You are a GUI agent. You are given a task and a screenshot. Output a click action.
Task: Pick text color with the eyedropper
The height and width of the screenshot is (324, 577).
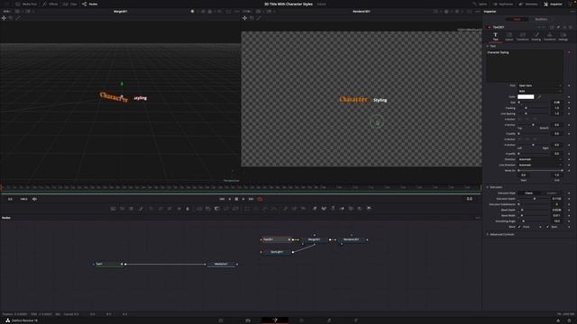point(539,97)
